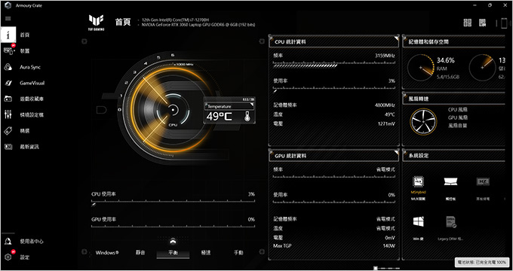Select the 靜音 silent mode
The width and height of the screenshot is (513, 271).
[x=140, y=253]
